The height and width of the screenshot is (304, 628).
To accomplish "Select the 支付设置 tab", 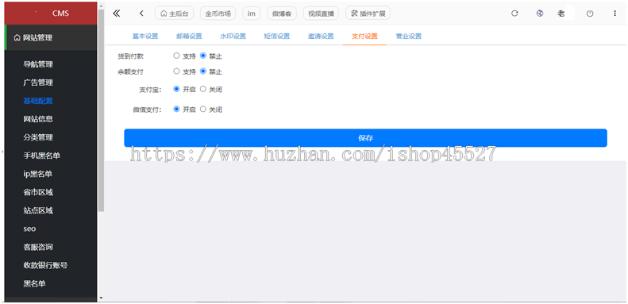I will click(364, 36).
